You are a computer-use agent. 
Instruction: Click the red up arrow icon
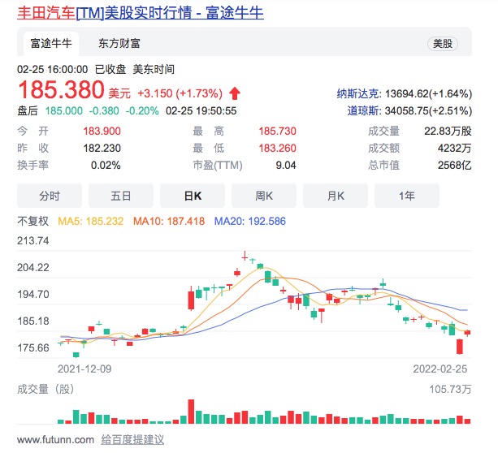tap(235, 93)
